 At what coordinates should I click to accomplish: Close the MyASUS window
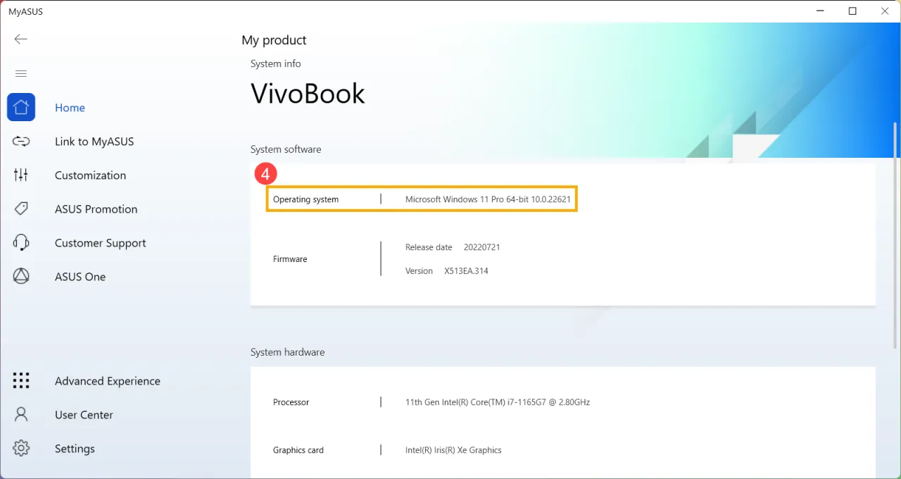pyautogui.click(x=885, y=11)
